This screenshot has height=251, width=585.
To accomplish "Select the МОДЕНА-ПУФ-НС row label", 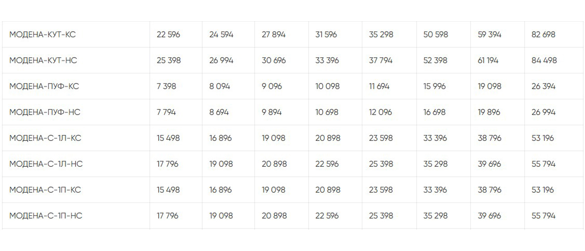I will click(45, 112).
